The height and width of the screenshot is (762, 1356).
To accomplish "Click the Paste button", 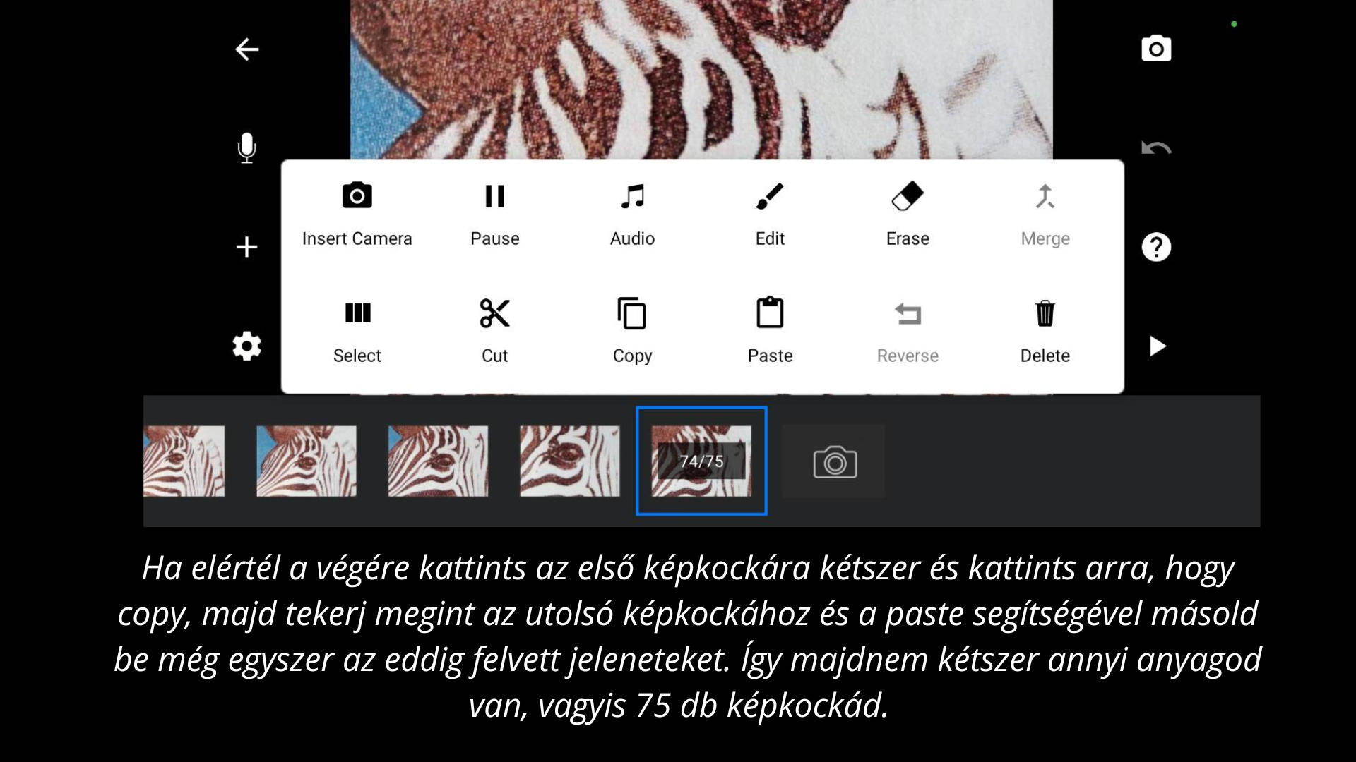I will pos(769,331).
